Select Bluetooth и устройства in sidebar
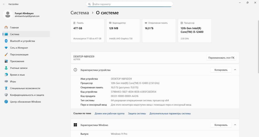Image resolution: width=259 pixels, height=137 pixels. (26, 41)
